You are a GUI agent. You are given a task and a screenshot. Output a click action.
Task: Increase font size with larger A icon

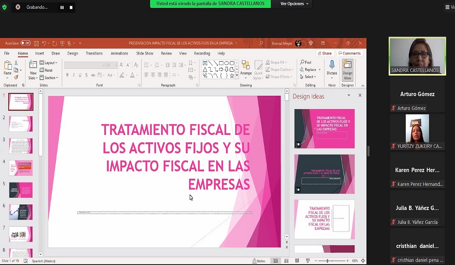click(x=121, y=65)
